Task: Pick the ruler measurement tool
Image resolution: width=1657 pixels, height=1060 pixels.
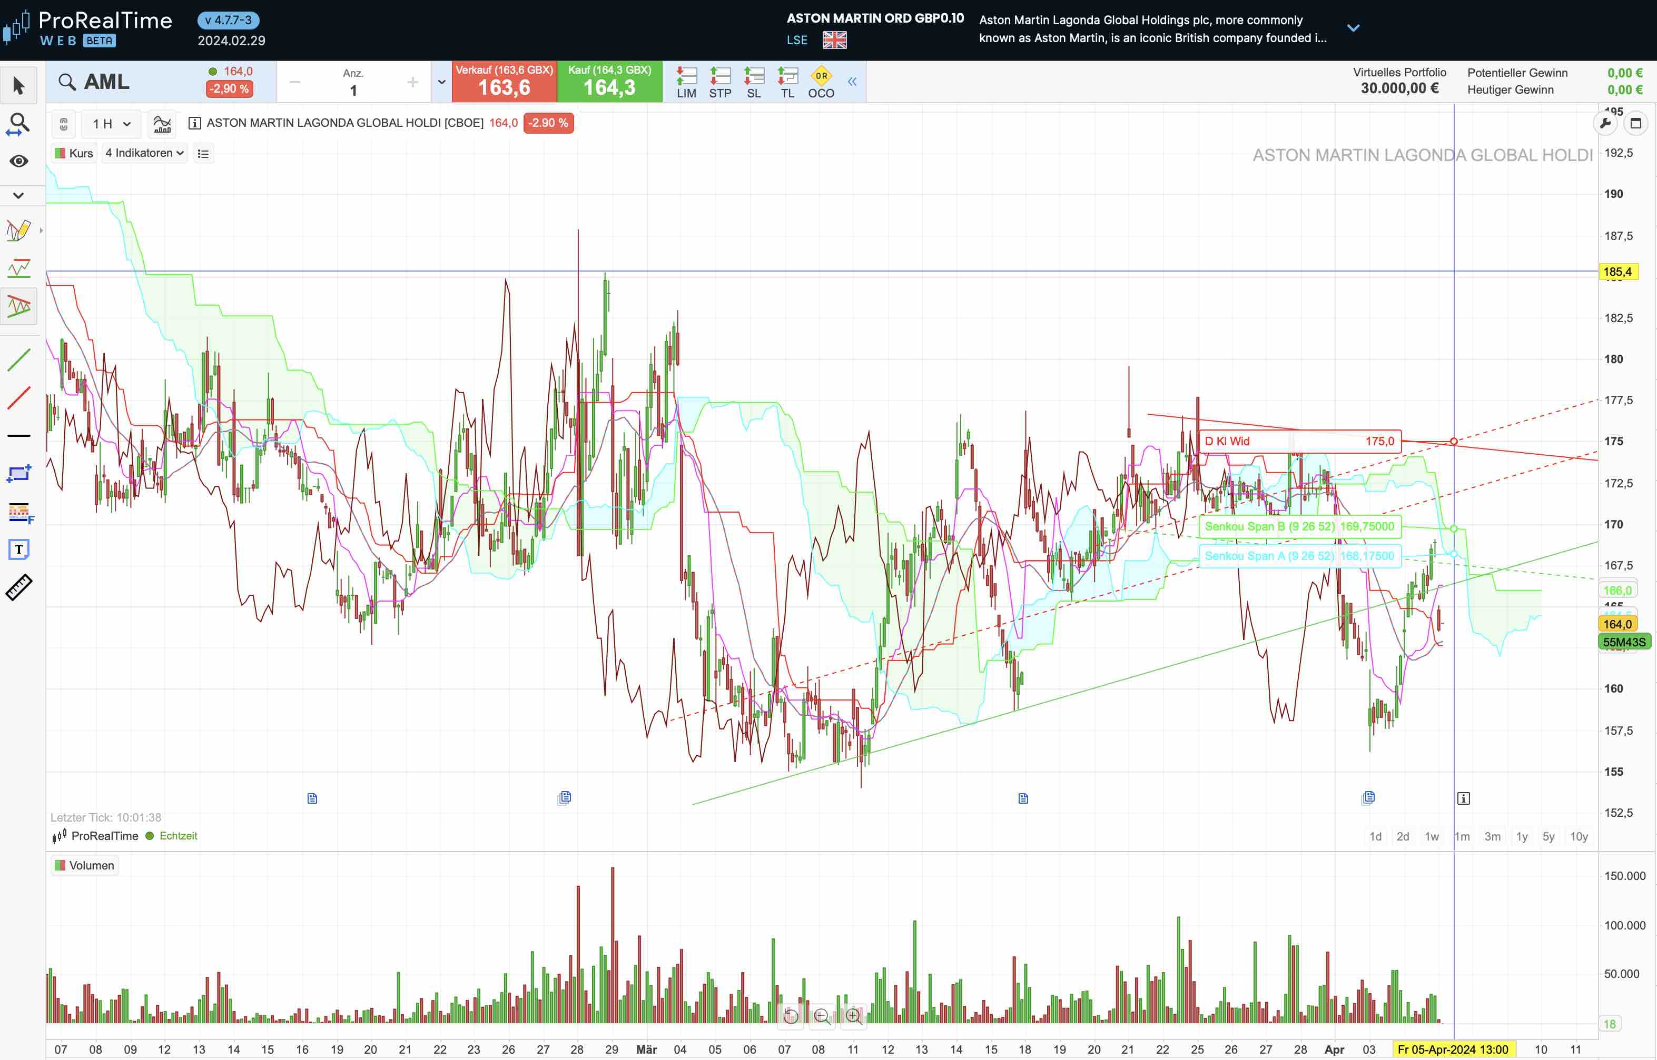Action: [x=18, y=587]
